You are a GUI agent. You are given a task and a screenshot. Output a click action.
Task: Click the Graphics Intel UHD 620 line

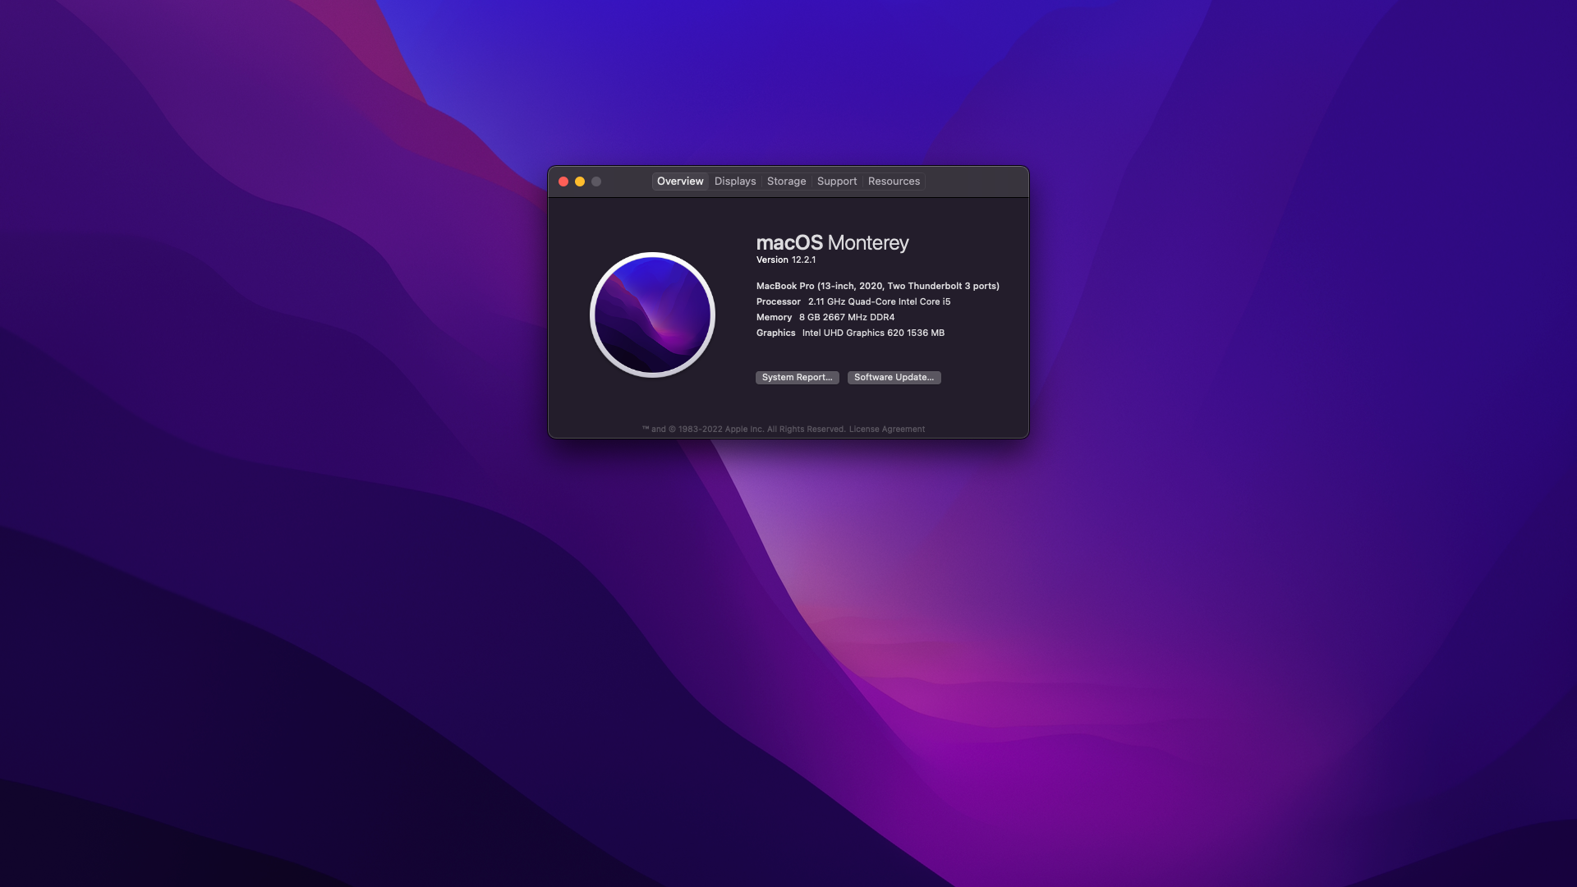850,333
